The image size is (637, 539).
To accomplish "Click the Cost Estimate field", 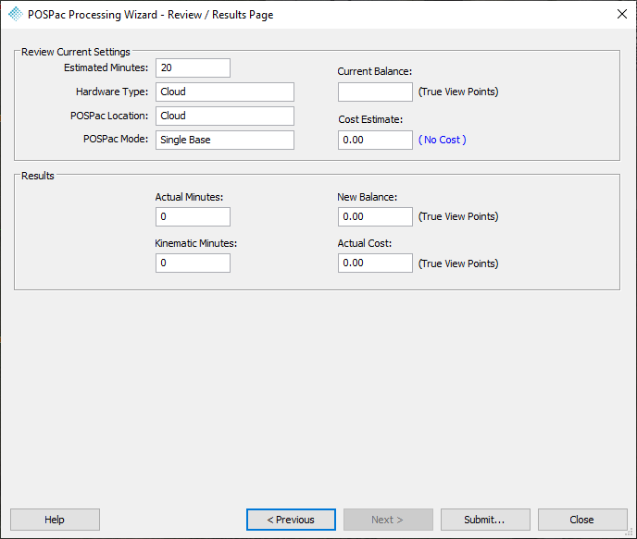I will pos(375,140).
